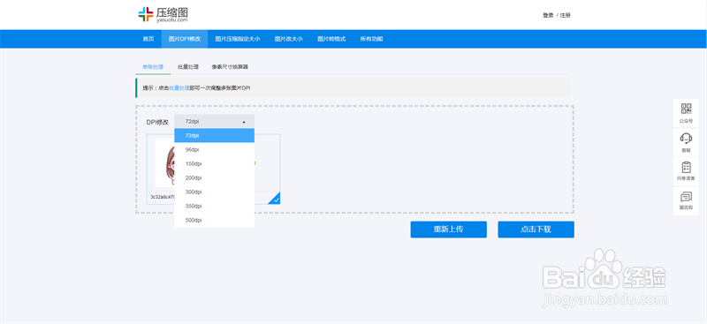
Task: Click the 重新上传 button
Action: tap(449, 230)
